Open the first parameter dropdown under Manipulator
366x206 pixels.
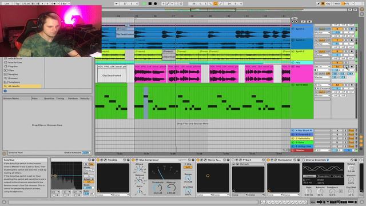click(x=275, y=195)
